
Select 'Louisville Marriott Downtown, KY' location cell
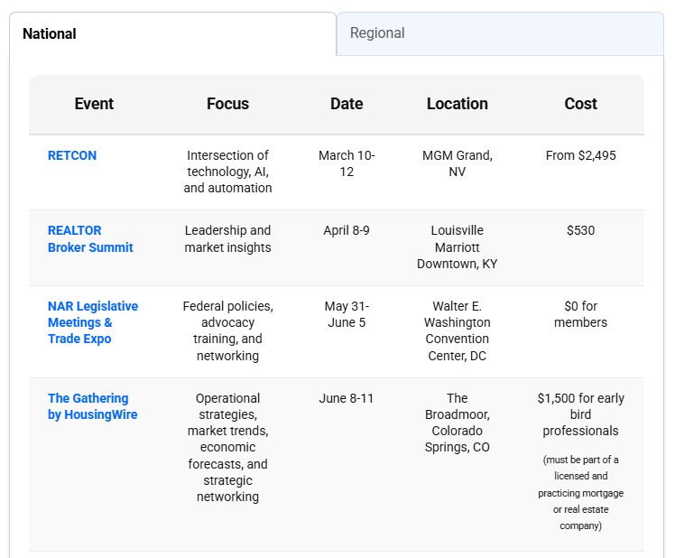click(458, 246)
